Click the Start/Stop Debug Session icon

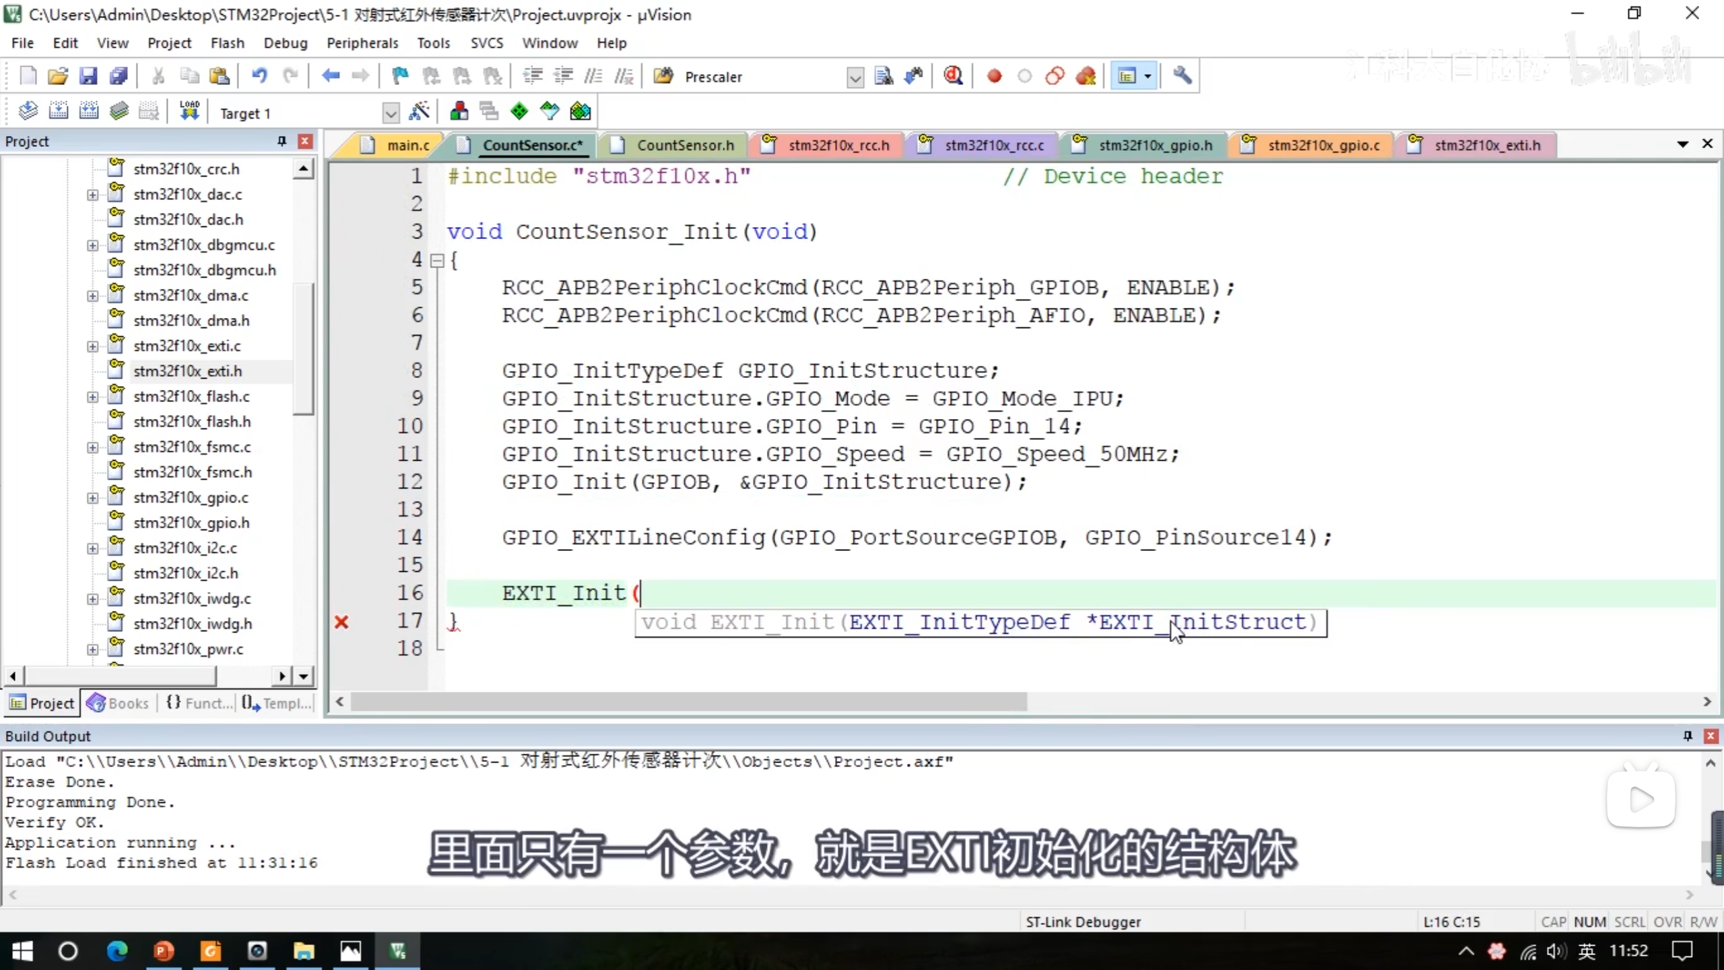coord(953,76)
